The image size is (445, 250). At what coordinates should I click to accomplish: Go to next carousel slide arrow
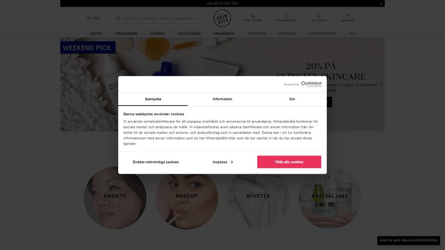[x=381, y=84]
